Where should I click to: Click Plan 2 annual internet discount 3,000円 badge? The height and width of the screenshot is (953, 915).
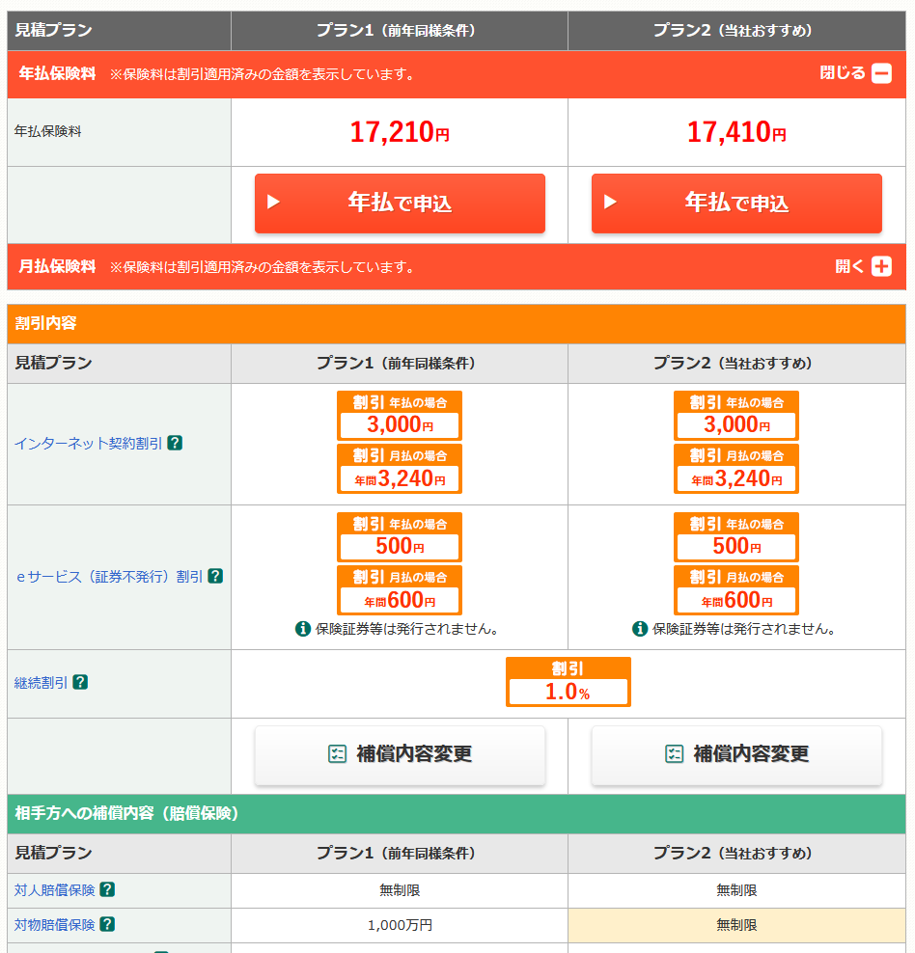pos(736,416)
